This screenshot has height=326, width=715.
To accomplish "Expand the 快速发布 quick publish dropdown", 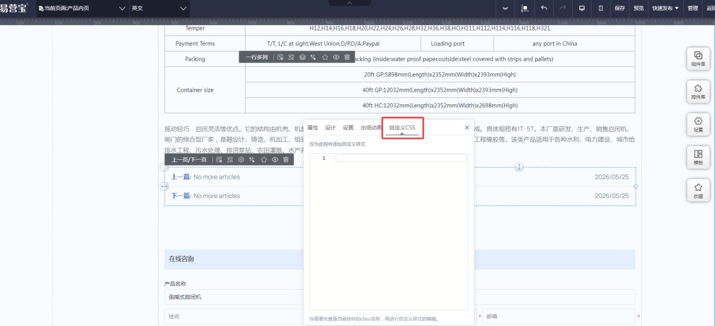I will pyautogui.click(x=665, y=8).
